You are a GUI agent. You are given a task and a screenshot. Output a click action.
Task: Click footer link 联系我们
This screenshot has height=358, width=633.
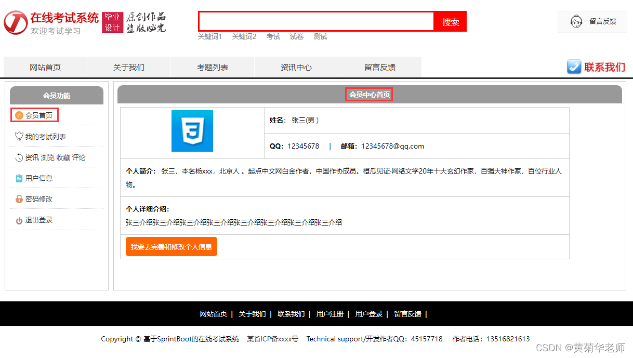coord(291,314)
